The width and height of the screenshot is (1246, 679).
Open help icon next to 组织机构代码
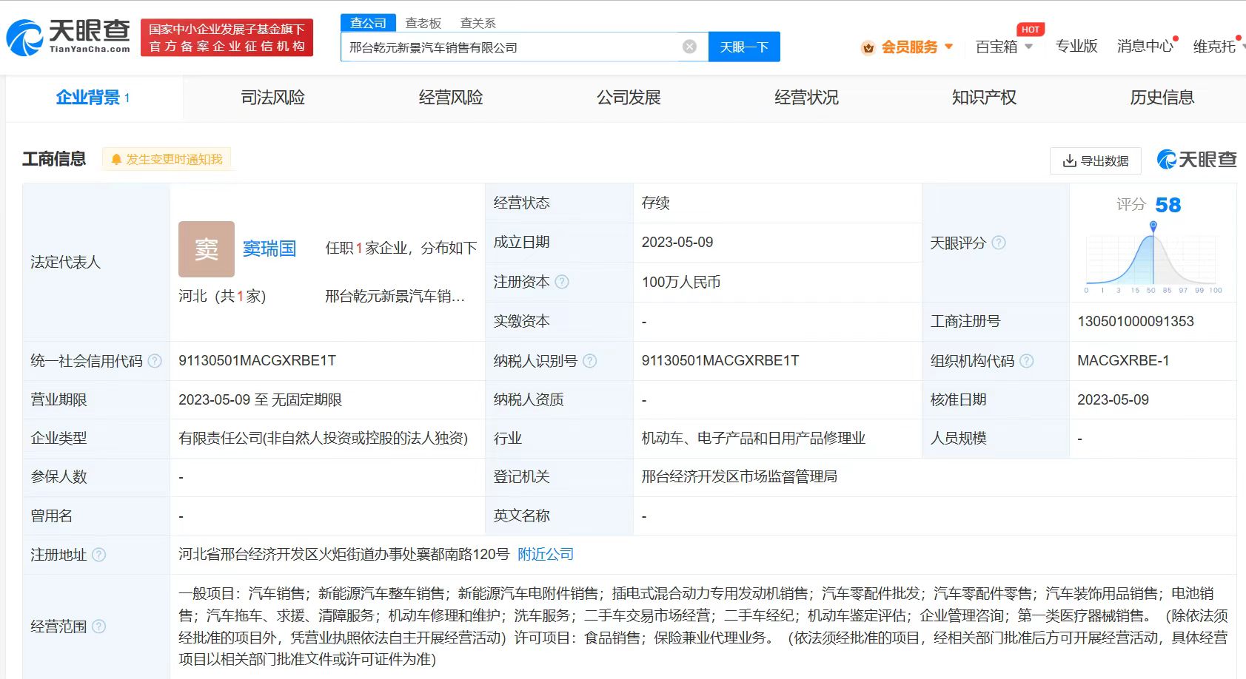1027,361
